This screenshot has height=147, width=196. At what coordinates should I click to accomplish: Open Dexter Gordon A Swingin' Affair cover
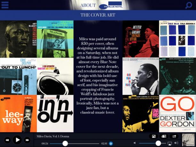141,39
